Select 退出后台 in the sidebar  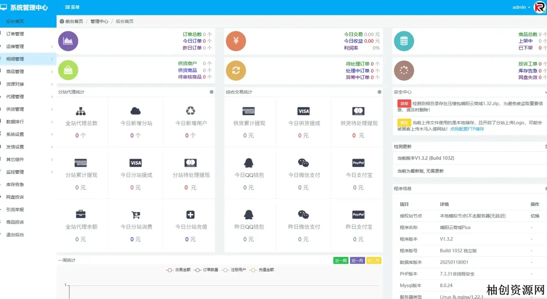[x=15, y=235]
